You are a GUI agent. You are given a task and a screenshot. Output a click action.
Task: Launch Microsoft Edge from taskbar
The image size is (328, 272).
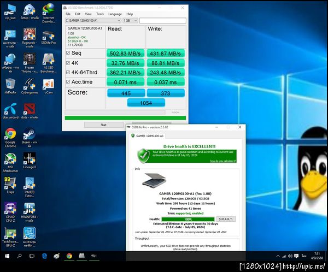pos(45,256)
